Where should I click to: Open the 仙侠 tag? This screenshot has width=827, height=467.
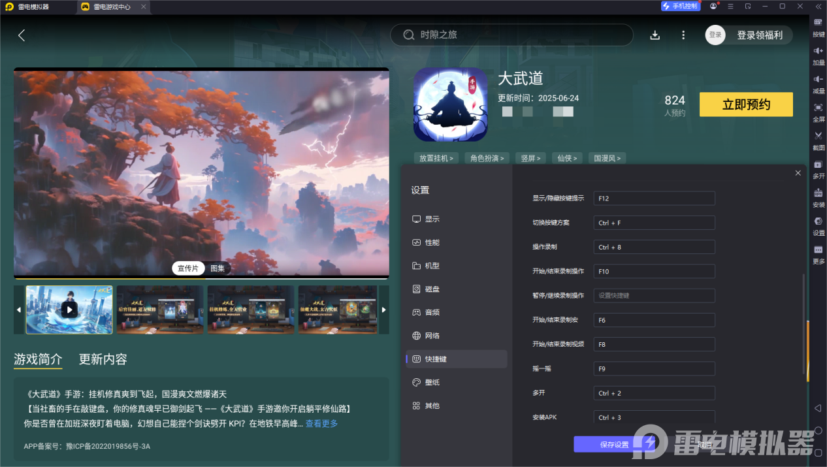(567, 158)
